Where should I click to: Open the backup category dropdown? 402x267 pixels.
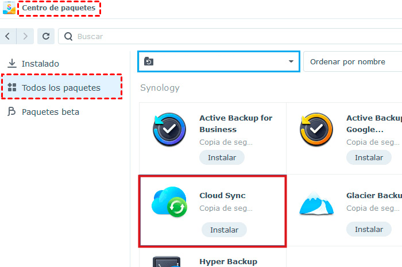(219, 61)
